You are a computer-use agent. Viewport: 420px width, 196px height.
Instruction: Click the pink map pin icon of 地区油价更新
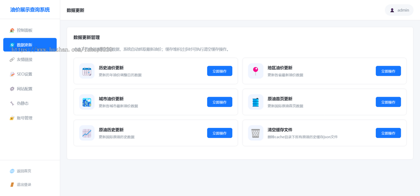click(x=255, y=71)
